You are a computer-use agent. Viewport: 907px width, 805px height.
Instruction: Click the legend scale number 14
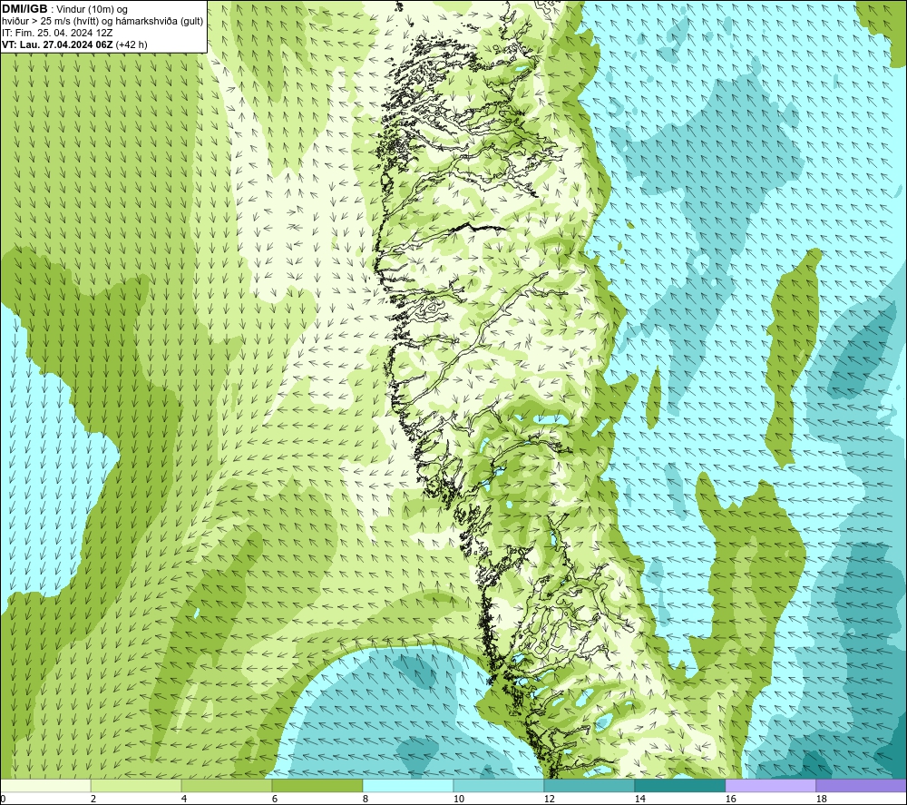(639, 800)
